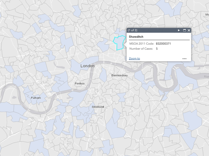Click the truncated River label at right edge
209x156 pixels.
206,76
